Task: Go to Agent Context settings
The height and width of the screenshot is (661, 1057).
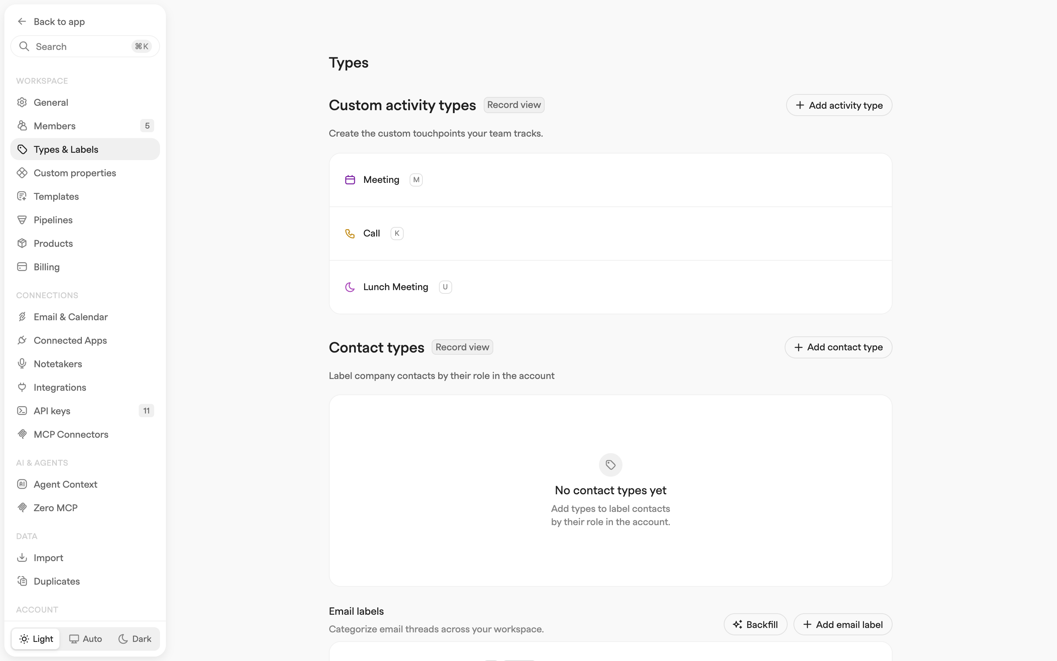Action: click(85, 484)
